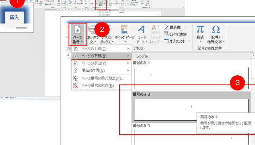Click gallery scrollbar up arrow
Image resolution: width=255 pixels, height=145 pixels.
tap(253, 56)
